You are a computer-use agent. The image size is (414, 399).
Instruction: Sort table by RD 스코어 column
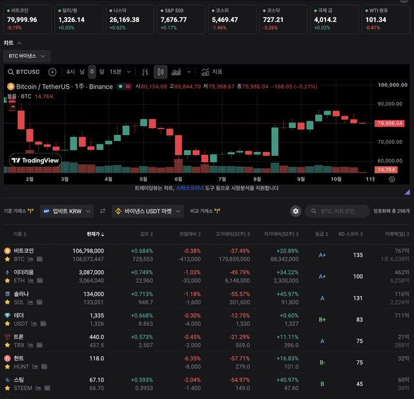(351, 234)
